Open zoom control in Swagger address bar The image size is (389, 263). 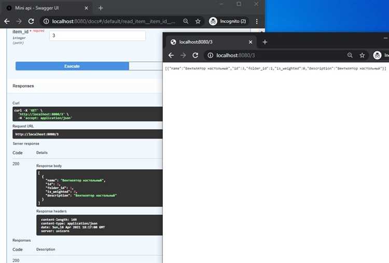pyautogui.click(x=186, y=21)
